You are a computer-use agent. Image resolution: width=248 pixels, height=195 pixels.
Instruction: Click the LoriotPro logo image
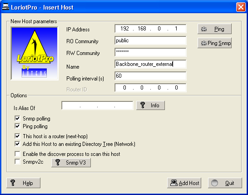pos(35,53)
